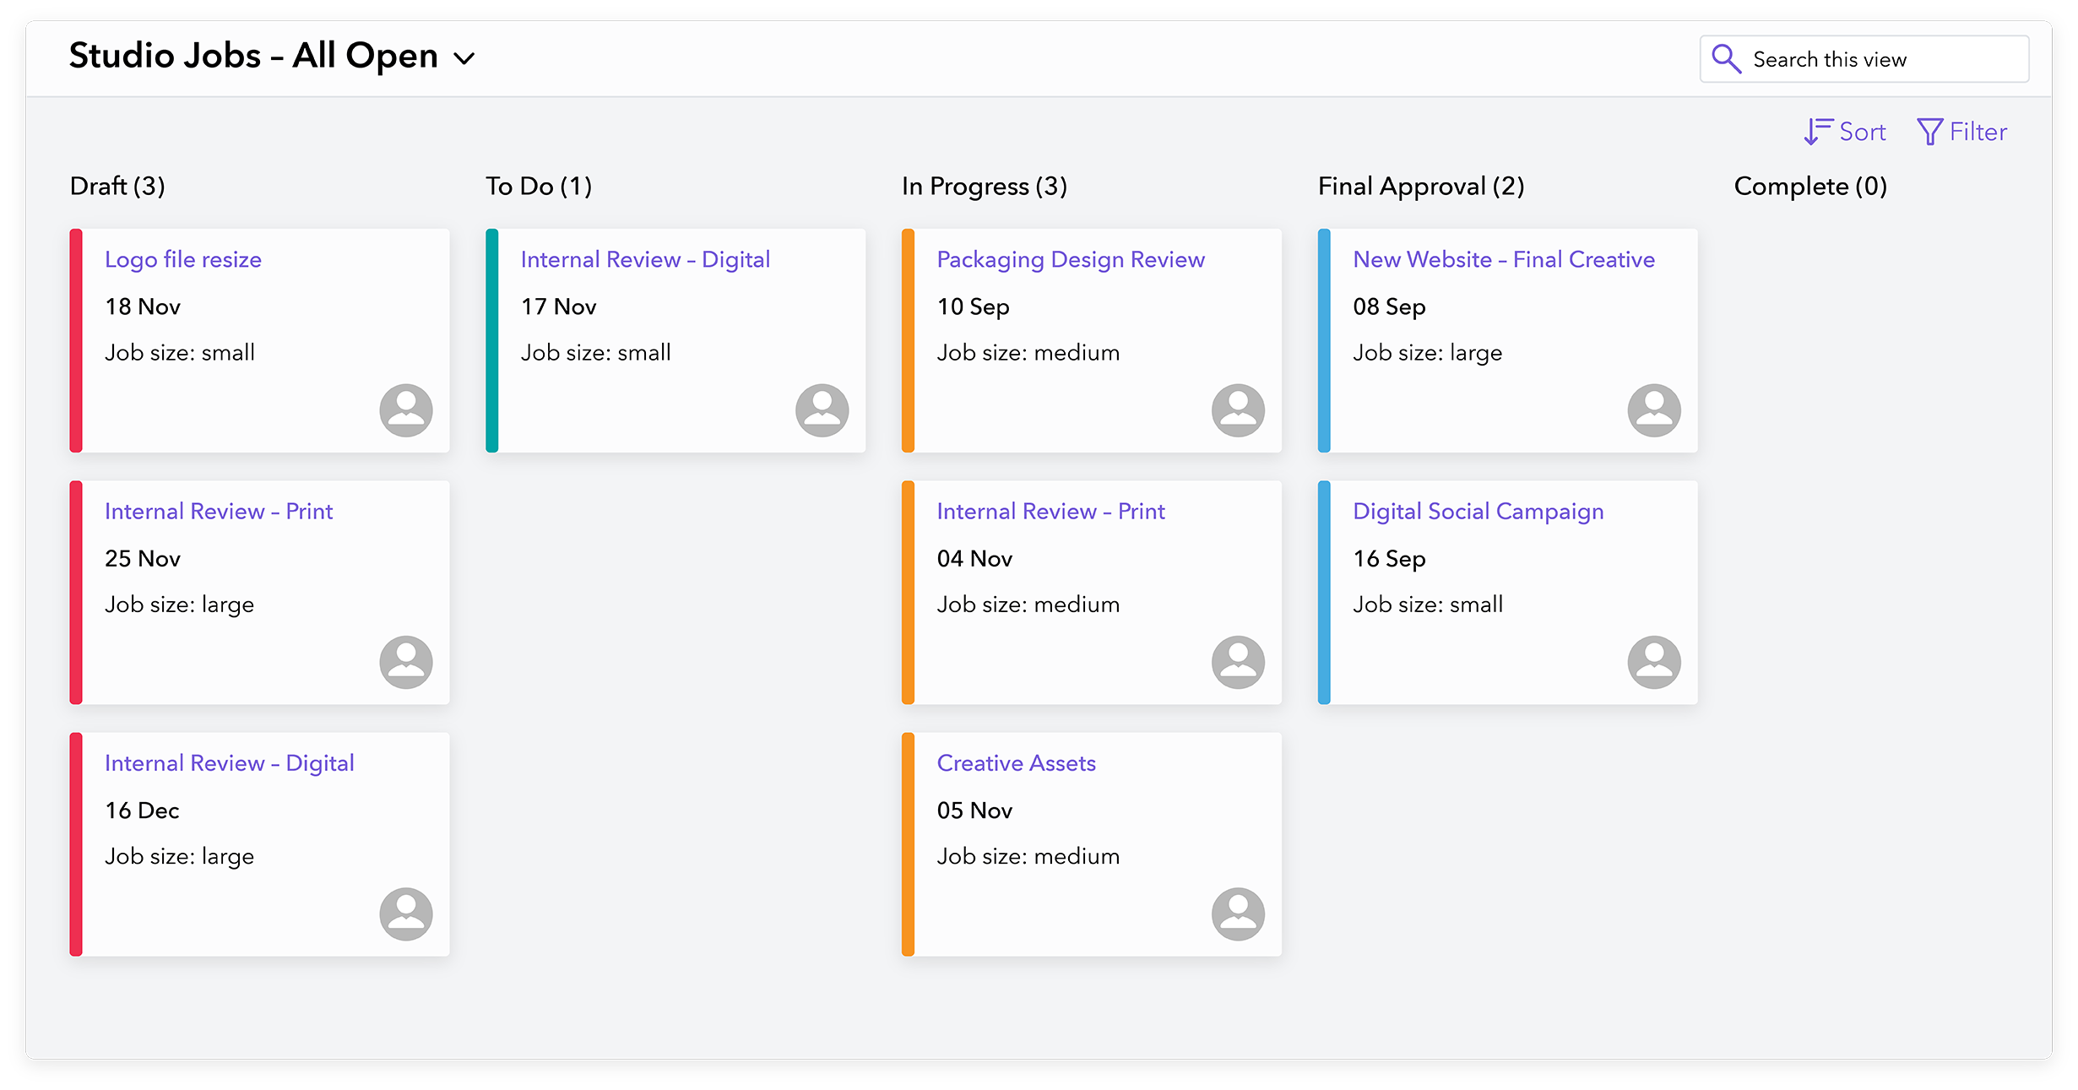
Task: Open the Logo file resize job link
Action: point(183,259)
